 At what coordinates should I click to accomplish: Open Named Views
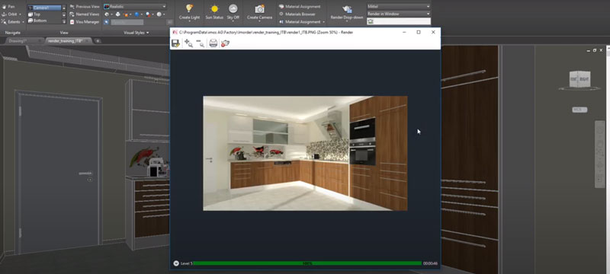coord(85,14)
